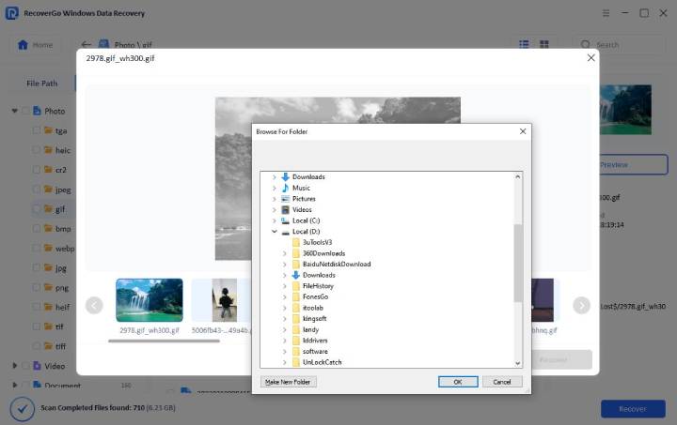
Task: Go back with the left arrow icon
Action: [x=86, y=44]
